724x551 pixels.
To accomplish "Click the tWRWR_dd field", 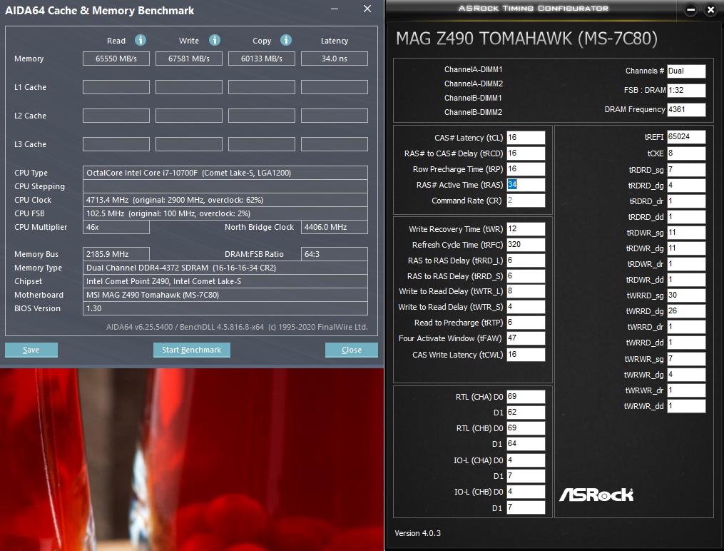I will (686, 406).
